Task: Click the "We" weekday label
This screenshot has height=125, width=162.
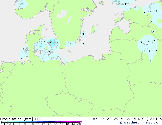Action: pyautogui.click(x=95, y=119)
